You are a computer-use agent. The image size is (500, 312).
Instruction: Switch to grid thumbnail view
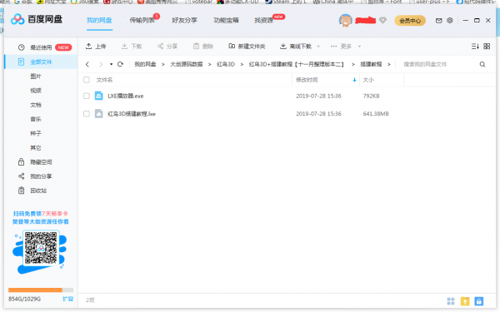coord(487,47)
